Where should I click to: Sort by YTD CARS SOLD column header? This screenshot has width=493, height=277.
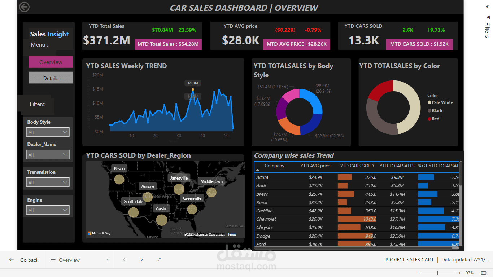(x=357, y=166)
